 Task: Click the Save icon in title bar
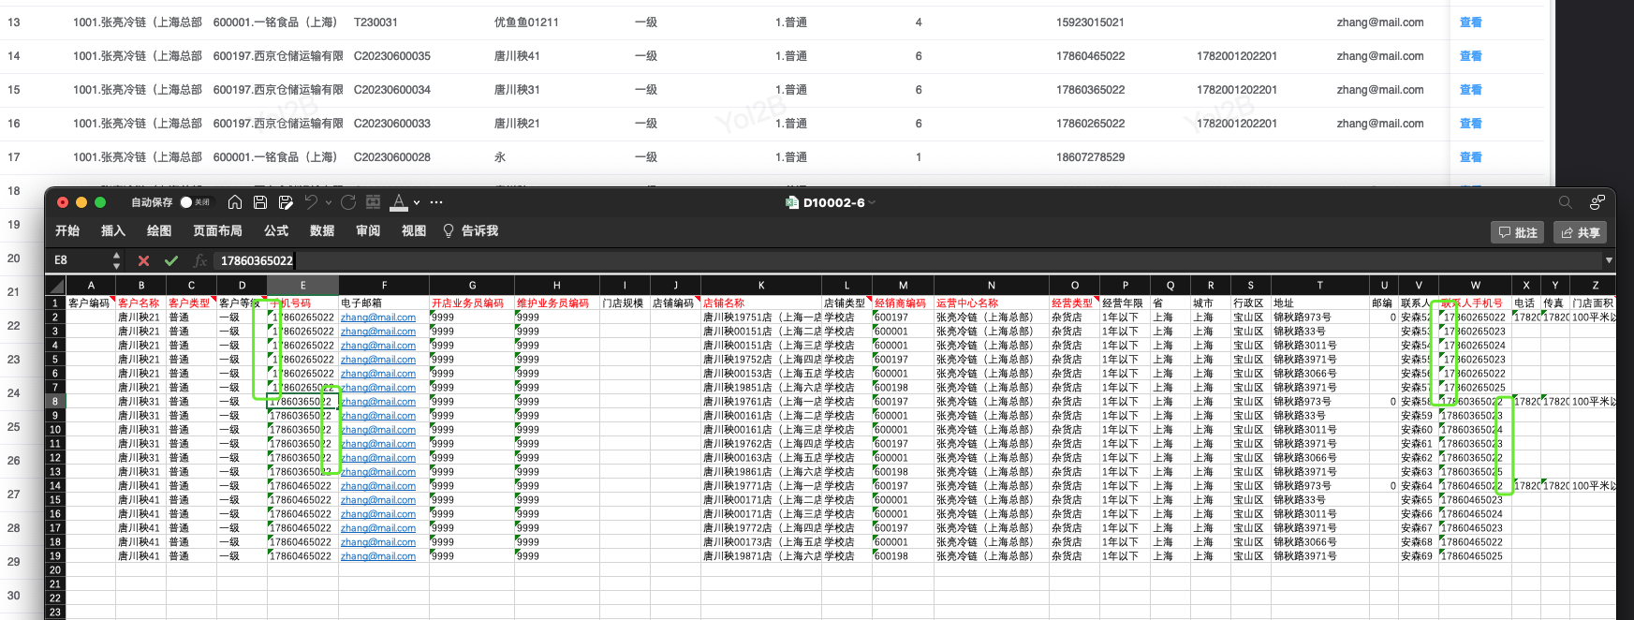tap(260, 202)
